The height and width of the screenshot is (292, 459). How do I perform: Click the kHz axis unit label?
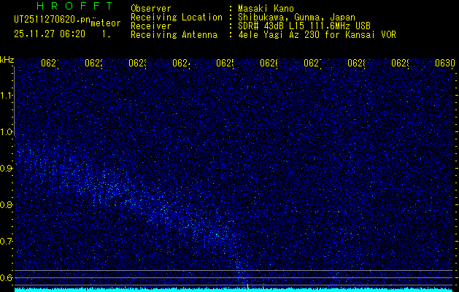7,60
